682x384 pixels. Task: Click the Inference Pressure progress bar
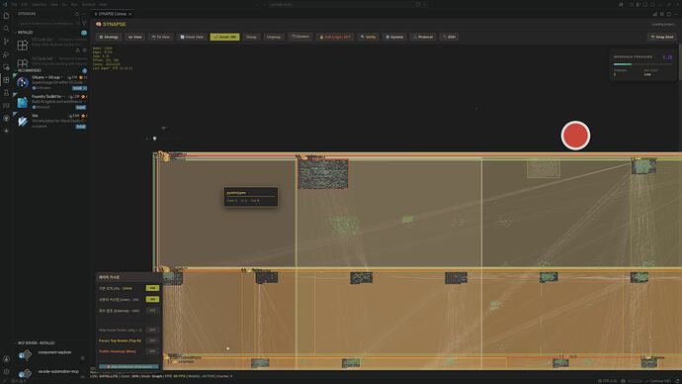click(642, 64)
